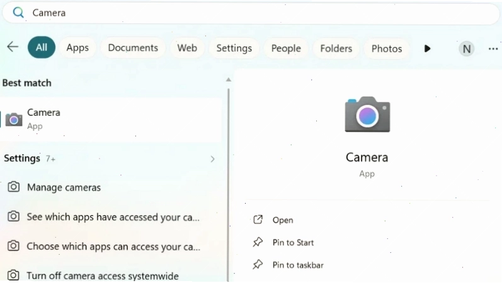This screenshot has width=502, height=283.
Task: Expand Settings results with chevron
Action: click(212, 159)
